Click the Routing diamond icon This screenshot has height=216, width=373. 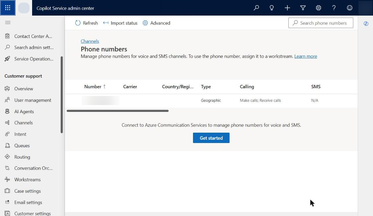tap(7, 157)
